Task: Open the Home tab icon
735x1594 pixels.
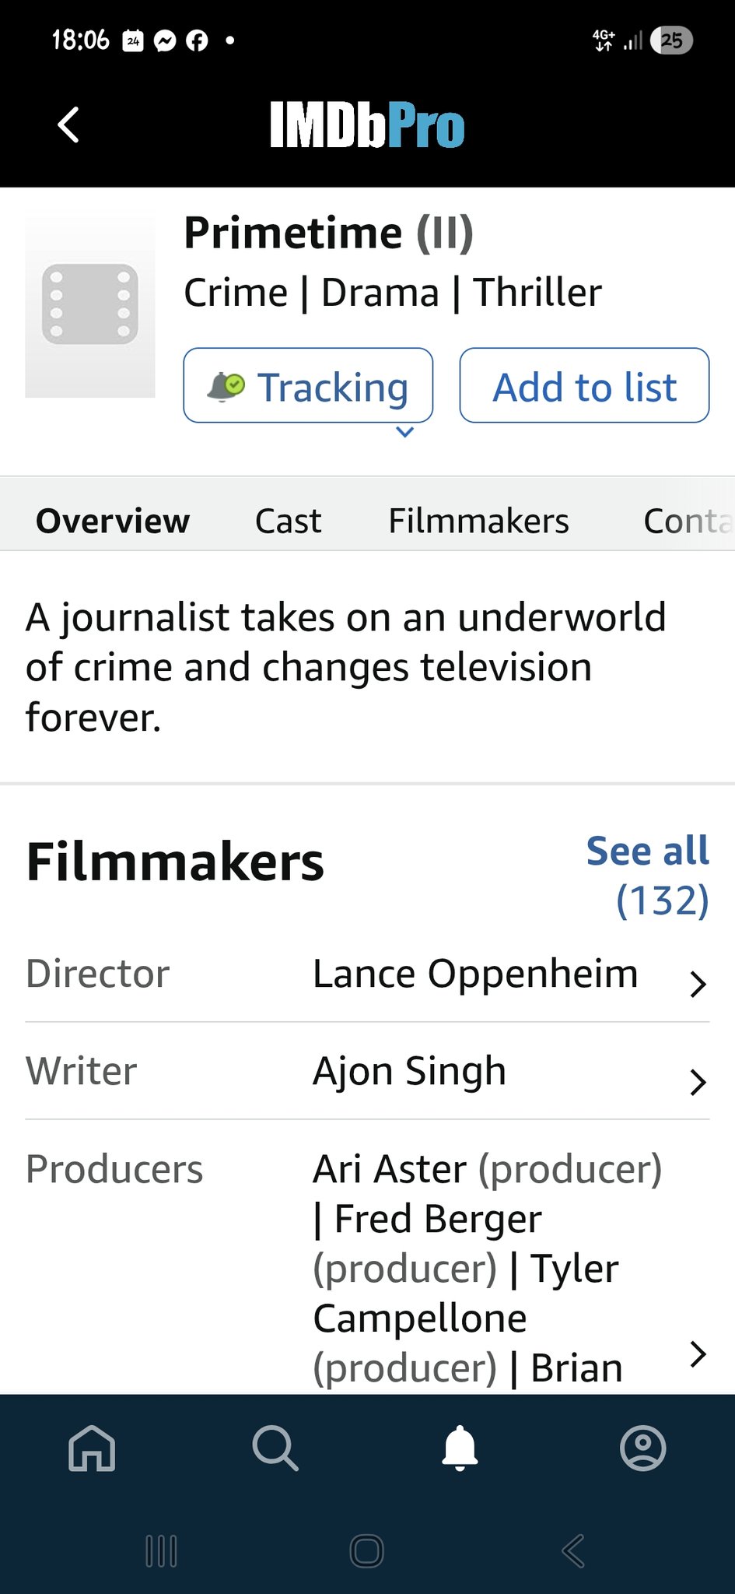Action: (92, 1448)
